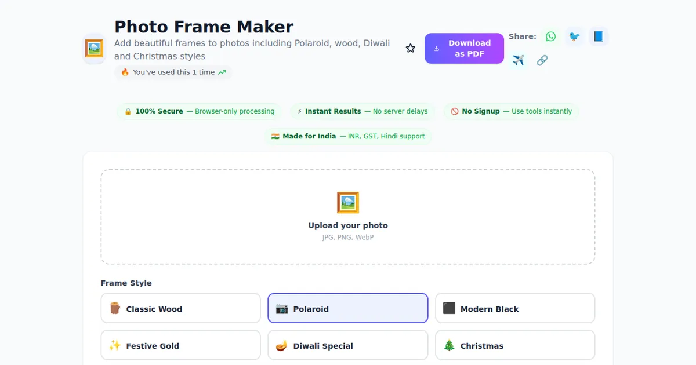Share through the Telegram airplane icon
696x365 pixels.
pyautogui.click(x=518, y=60)
